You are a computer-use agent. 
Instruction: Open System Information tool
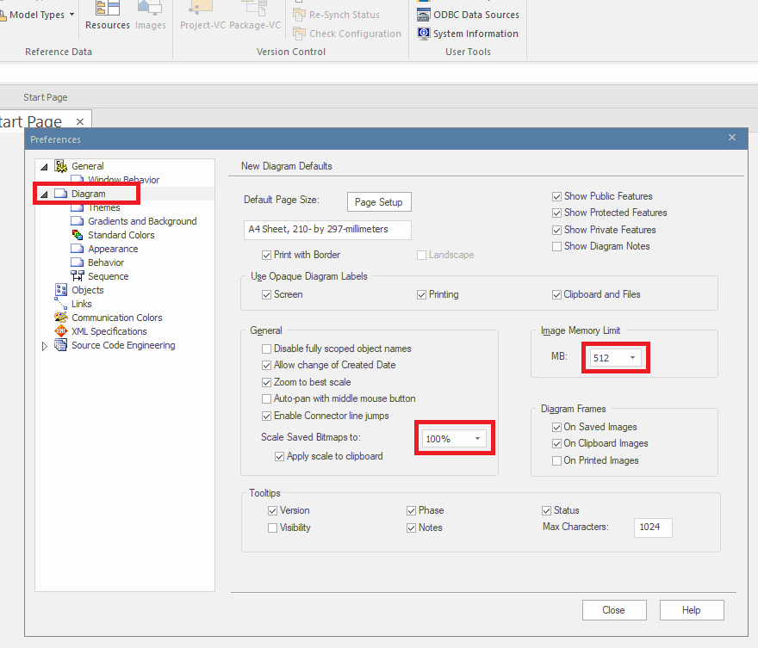click(468, 34)
